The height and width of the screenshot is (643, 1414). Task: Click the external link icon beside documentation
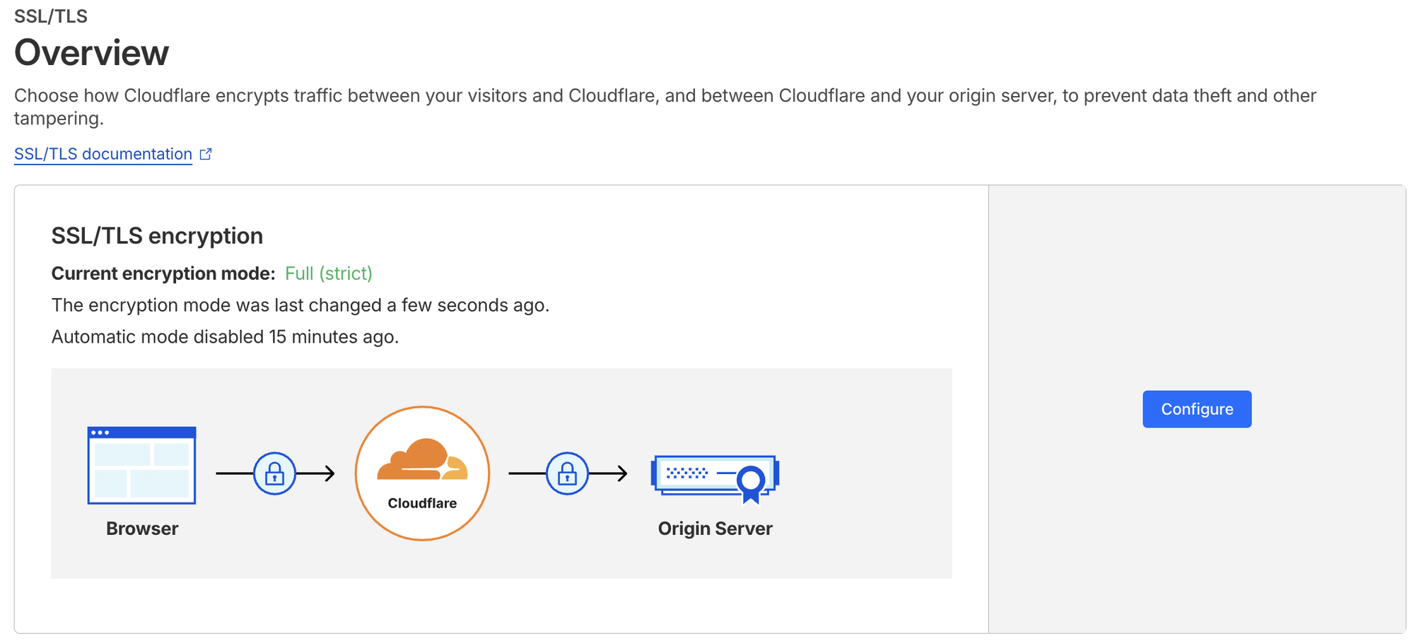tap(206, 154)
